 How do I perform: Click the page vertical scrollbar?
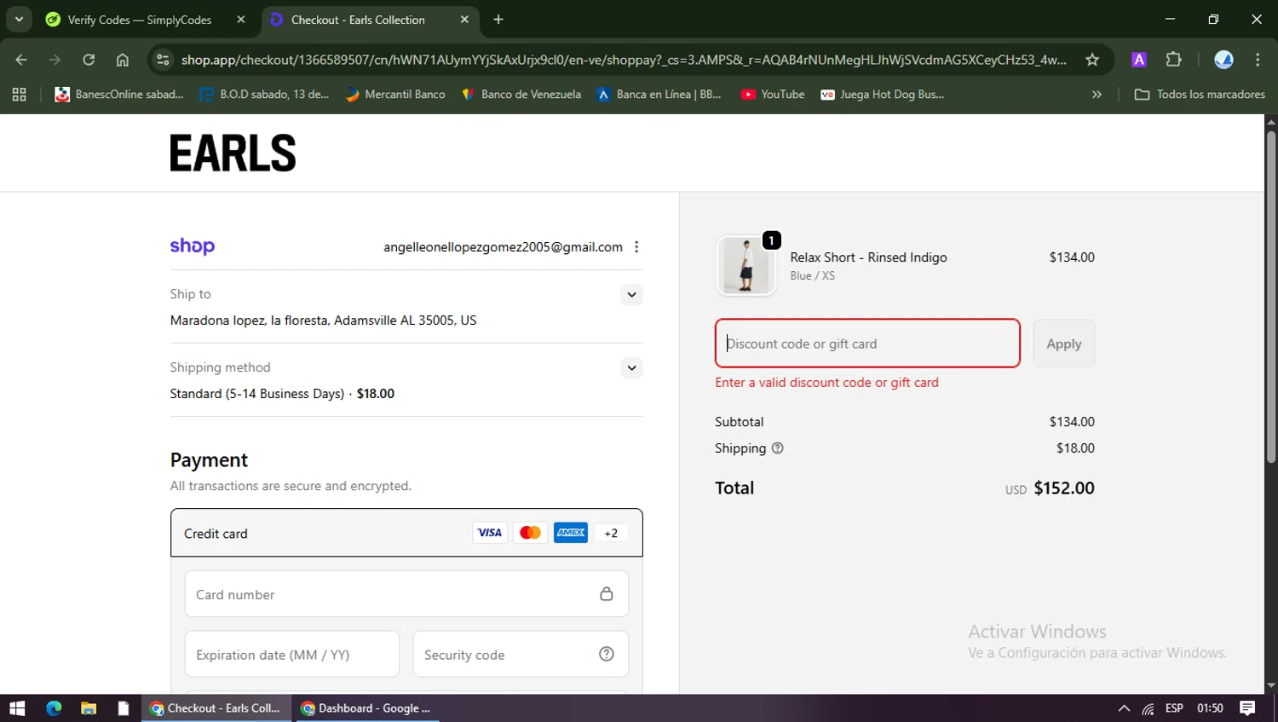pos(1270,297)
